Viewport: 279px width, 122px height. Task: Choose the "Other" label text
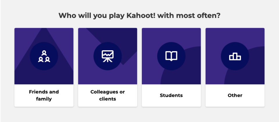tap(235, 95)
